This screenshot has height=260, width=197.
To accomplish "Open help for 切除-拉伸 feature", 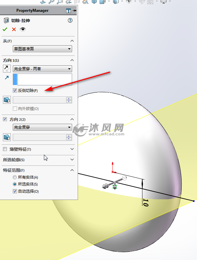I will pos(70,20).
